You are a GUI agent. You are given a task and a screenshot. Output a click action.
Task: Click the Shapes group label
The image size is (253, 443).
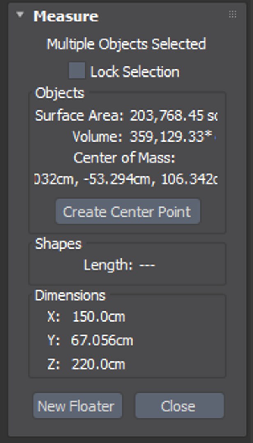(x=58, y=244)
